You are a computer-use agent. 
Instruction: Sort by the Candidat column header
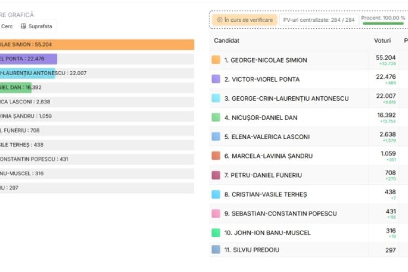226,41
